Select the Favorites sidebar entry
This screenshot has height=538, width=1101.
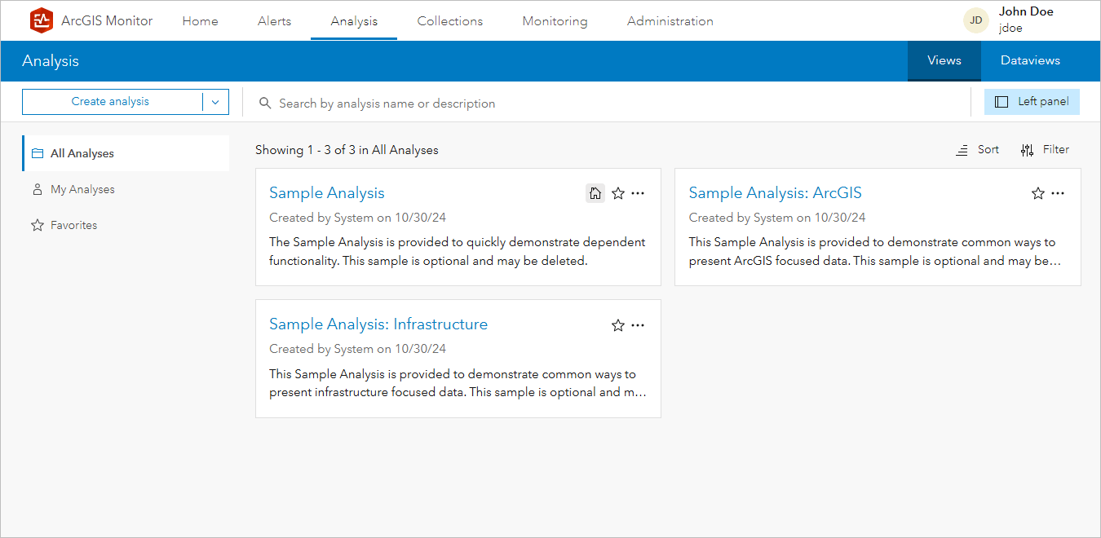73,224
